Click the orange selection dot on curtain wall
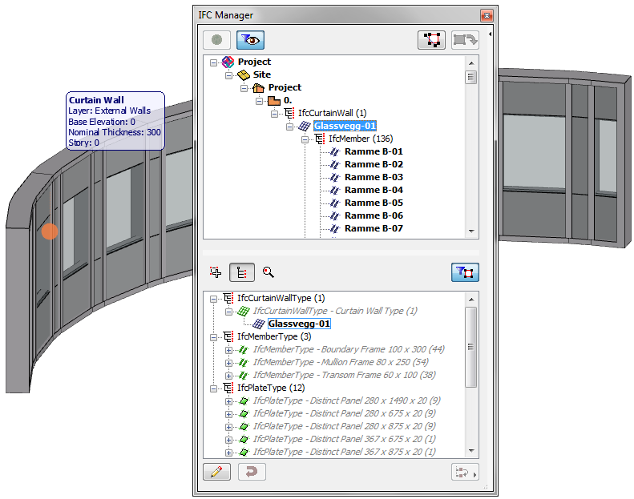 click(50, 231)
